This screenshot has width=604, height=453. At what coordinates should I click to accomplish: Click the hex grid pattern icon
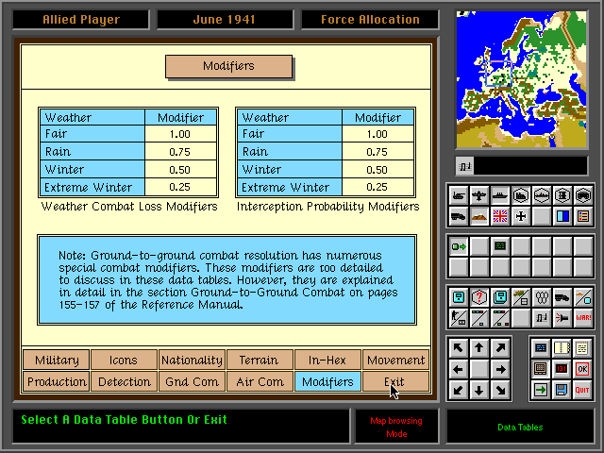point(541,297)
